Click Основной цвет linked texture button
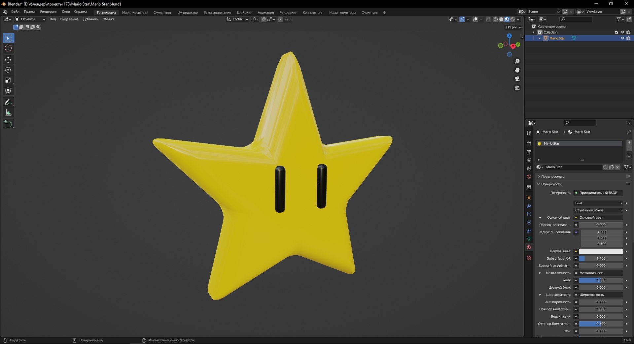This screenshot has width=634, height=344. click(598, 217)
